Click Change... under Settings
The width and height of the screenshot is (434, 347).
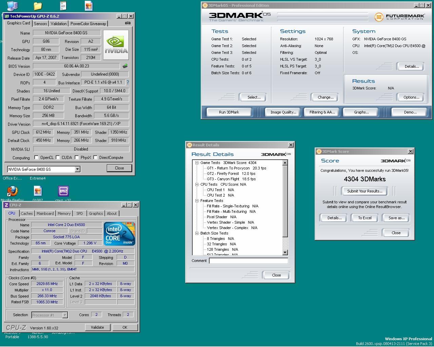click(325, 97)
